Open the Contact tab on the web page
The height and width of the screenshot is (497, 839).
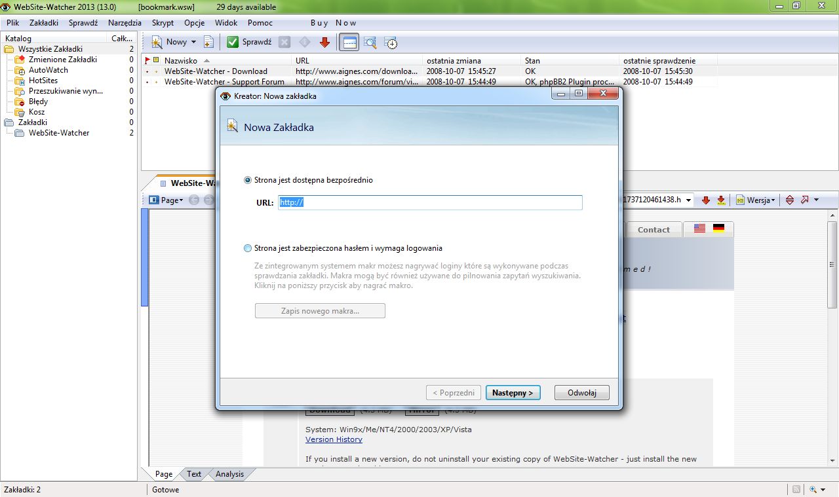654,230
